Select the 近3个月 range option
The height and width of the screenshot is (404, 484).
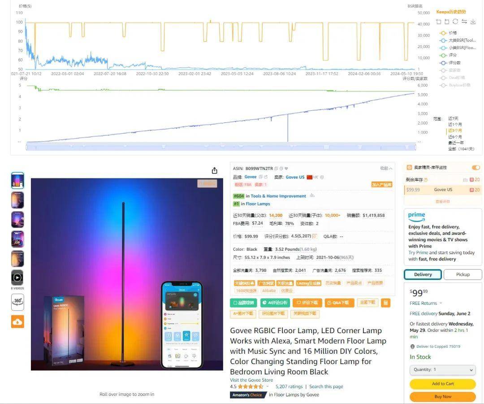[455, 130]
